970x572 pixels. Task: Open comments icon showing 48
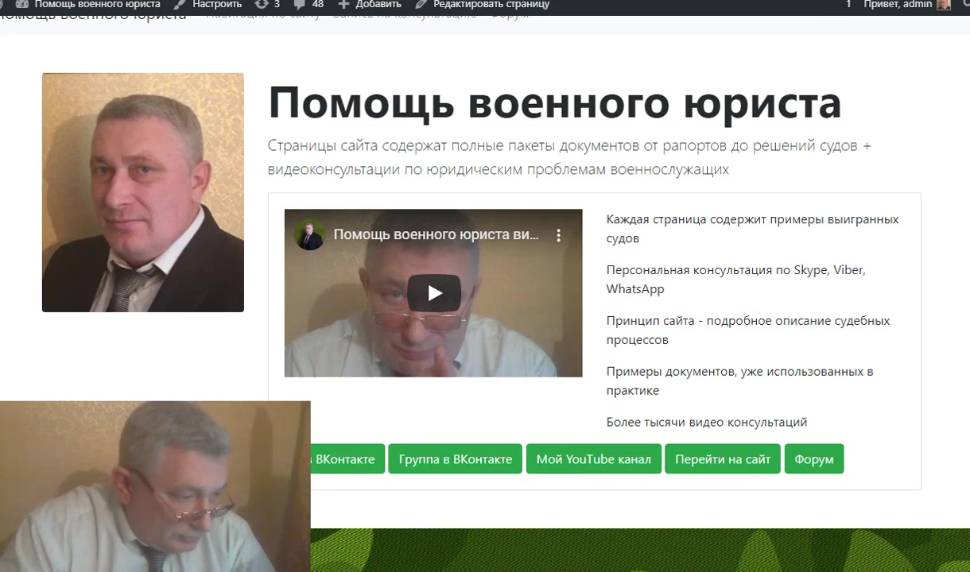(x=309, y=5)
